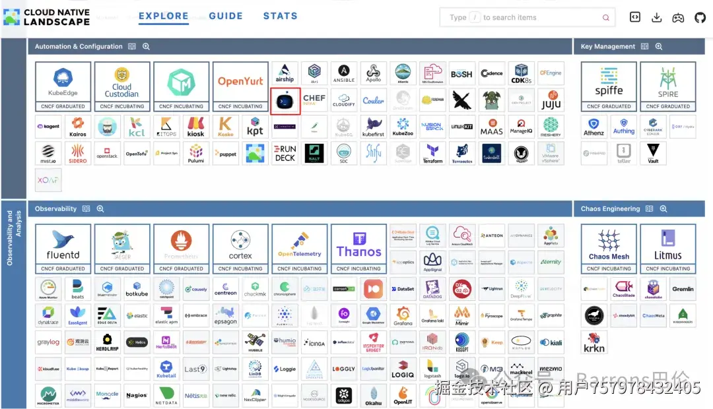
Task: Click the search items input field
Action: click(x=527, y=17)
